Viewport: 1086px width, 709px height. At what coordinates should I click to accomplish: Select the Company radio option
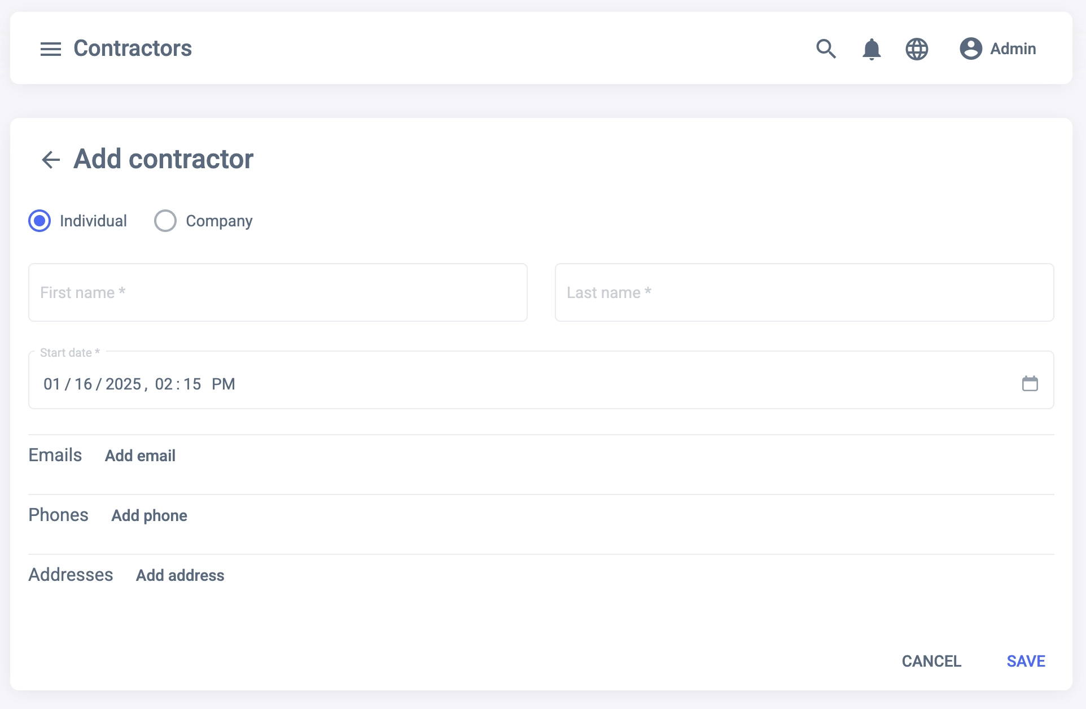(165, 221)
